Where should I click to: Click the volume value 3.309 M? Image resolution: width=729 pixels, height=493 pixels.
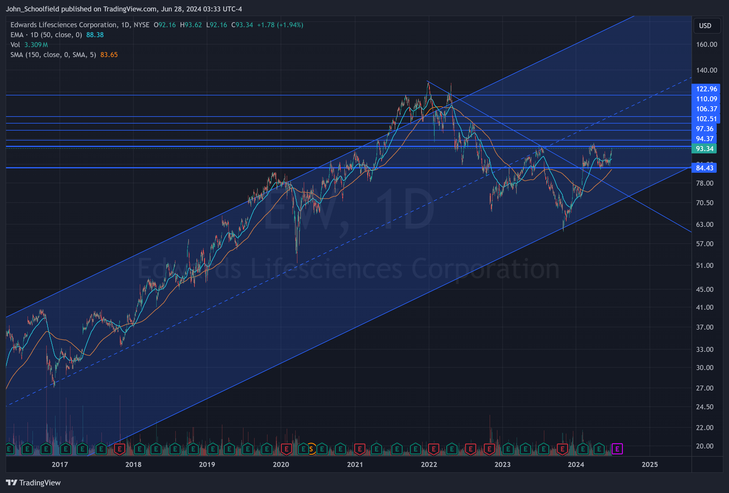[x=36, y=45]
